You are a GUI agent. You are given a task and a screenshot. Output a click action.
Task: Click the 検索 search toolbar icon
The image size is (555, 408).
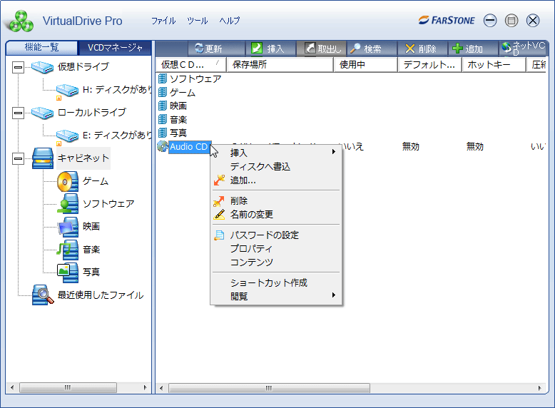355,49
